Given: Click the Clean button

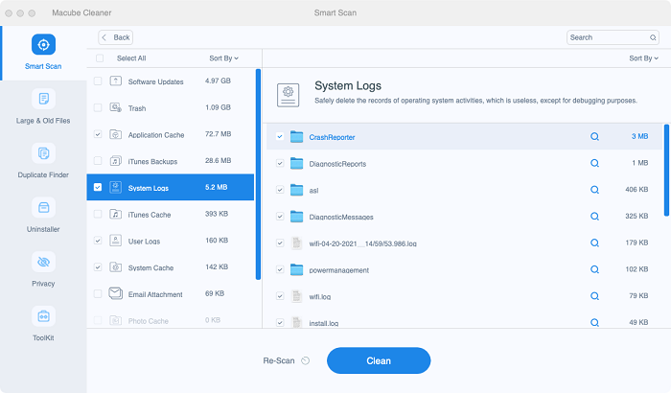Looking at the screenshot, I should 379,360.
